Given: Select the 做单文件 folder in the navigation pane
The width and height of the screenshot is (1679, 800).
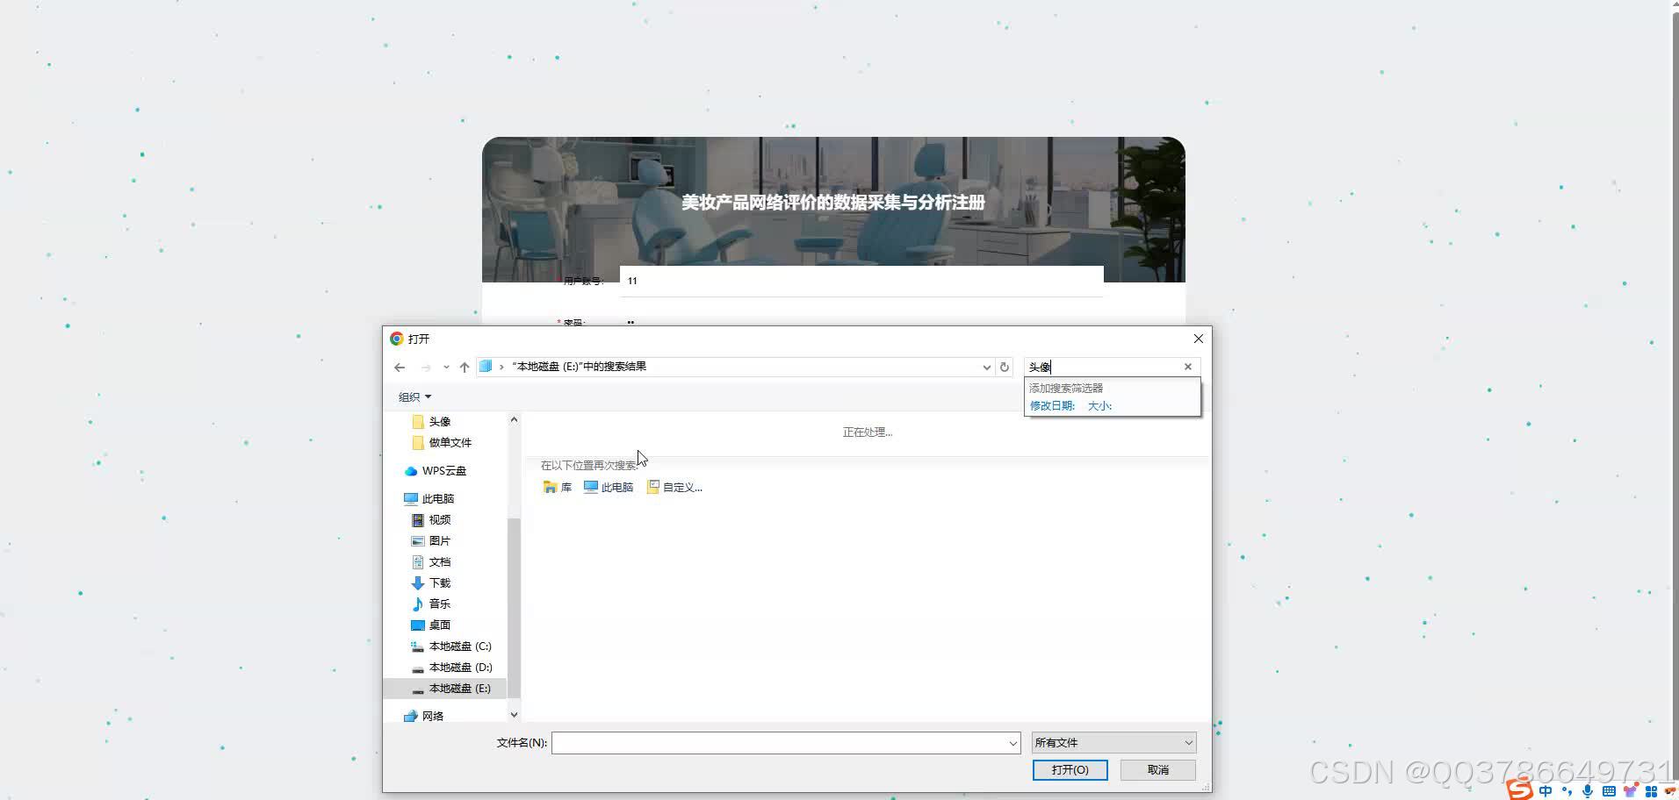Looking at the screenshot, I should (450, 443).
